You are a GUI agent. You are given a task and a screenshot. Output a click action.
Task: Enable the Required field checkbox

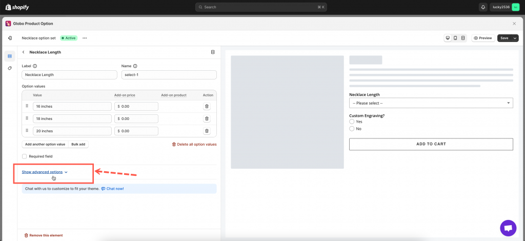(24, 156)
